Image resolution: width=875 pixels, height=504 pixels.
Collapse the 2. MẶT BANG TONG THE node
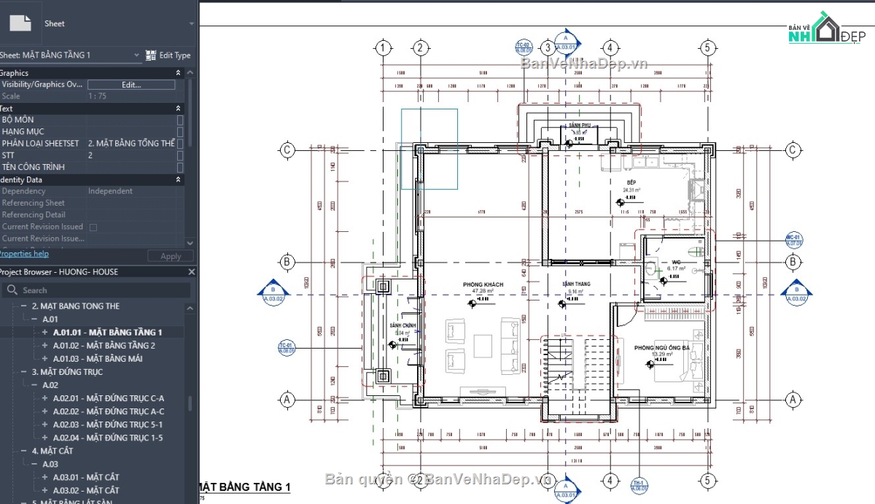tap(24, 306)
